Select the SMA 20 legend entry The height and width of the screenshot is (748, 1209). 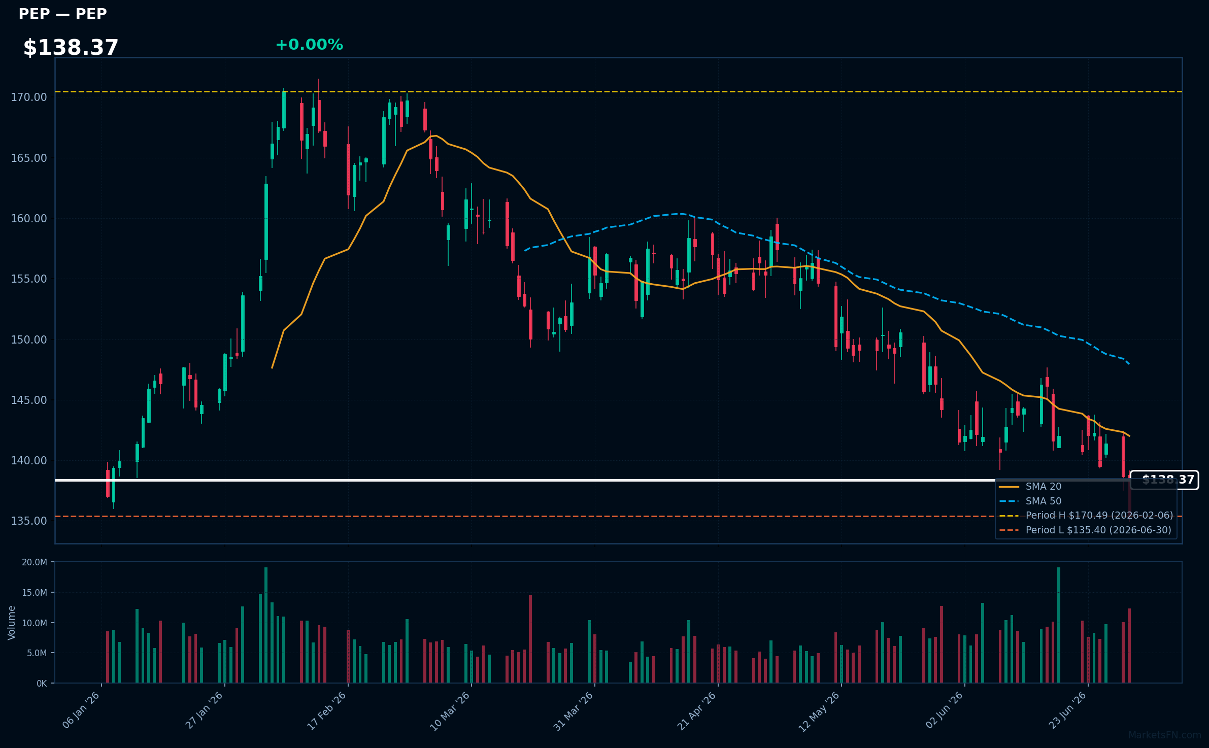coord(1030,487)
